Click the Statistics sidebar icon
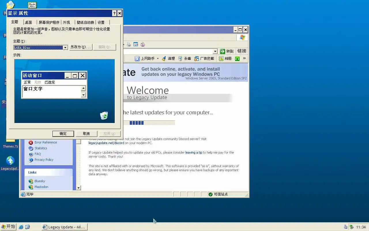 tap(31, 148)
